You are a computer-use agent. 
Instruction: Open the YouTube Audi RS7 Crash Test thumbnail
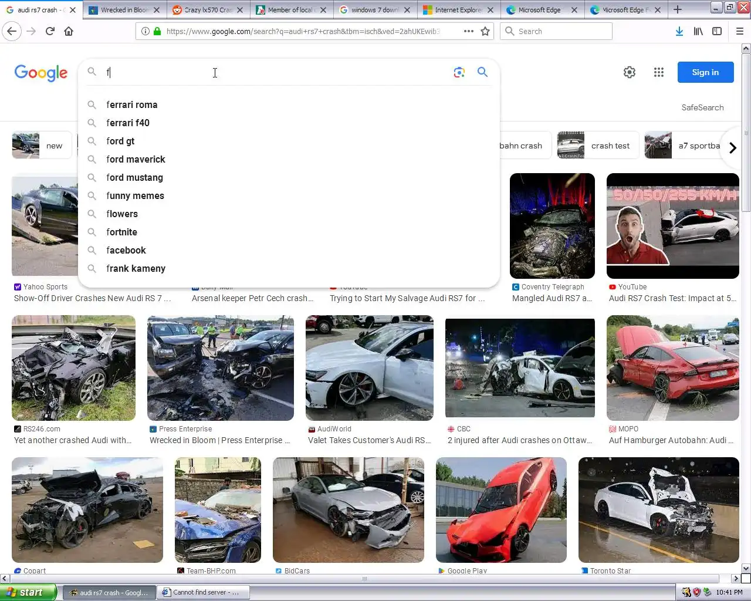pyautogui.click(x=672, y=226)
